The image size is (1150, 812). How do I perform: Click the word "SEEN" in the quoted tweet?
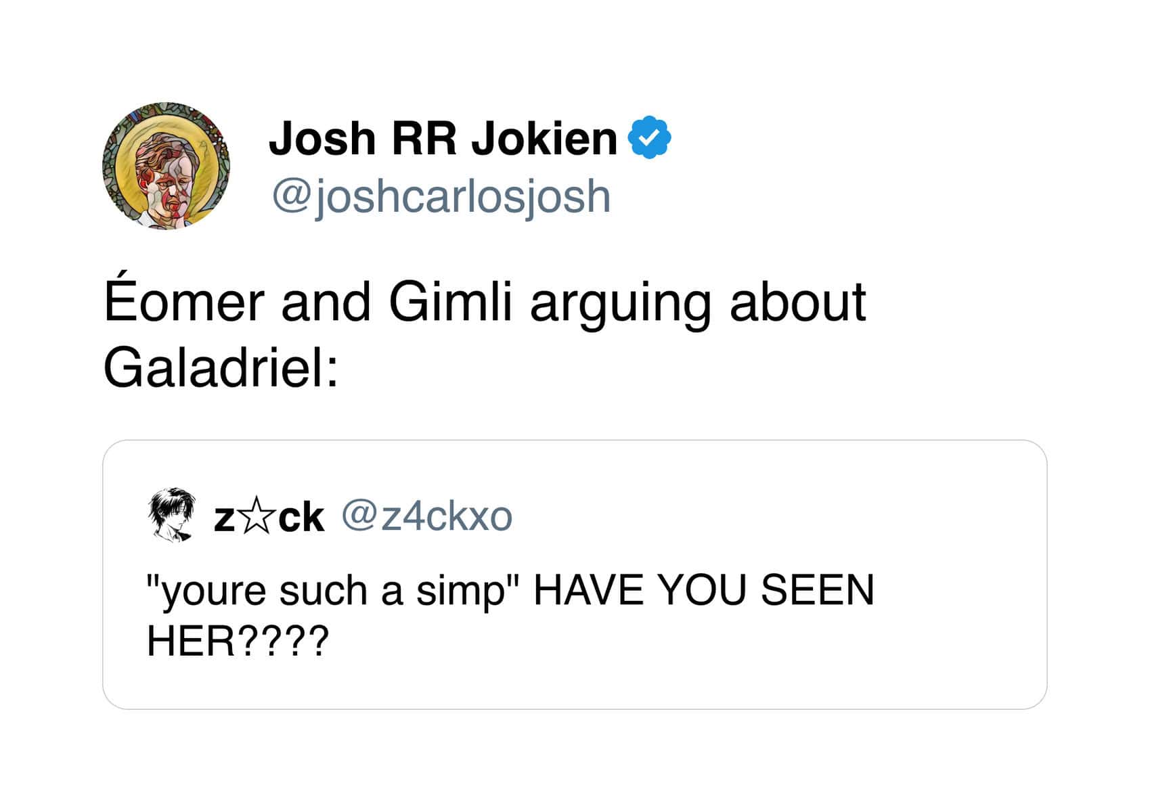(818, 590)
